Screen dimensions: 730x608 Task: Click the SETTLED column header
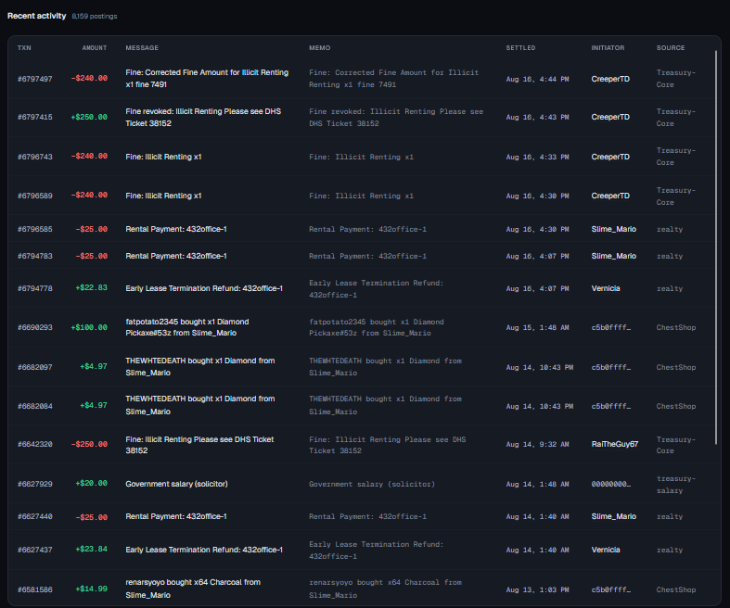pos(520,48)
